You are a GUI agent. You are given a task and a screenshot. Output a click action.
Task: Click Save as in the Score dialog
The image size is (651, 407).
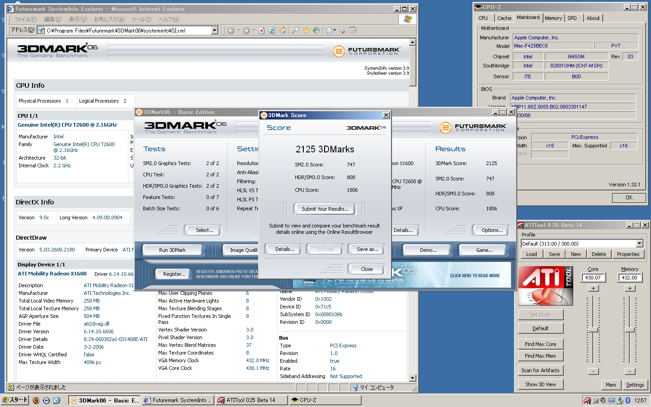tap(367, 249)
